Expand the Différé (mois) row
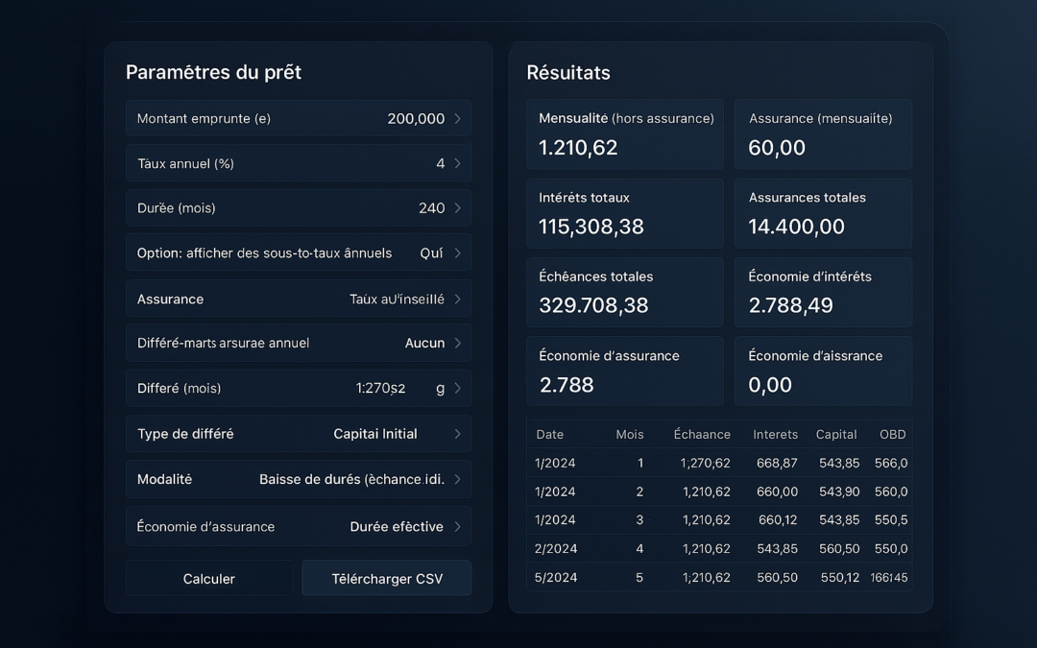1037x648 pixels. coord(298,388)
